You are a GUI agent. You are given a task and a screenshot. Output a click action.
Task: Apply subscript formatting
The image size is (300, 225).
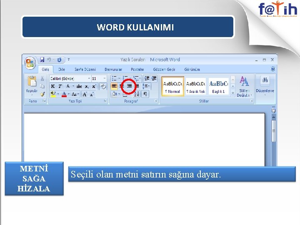coord(87,87)
